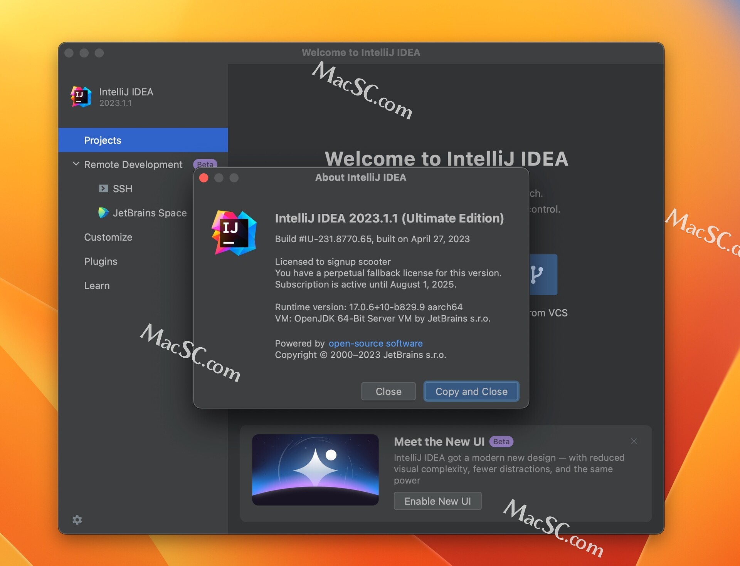Image resolution: width=740 pixels, height=566 pixels.
Task: Click the Close button in the About dialog
Action: click(x=388, y=391)
